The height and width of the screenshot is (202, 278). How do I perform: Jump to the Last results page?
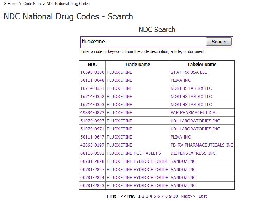203,196
